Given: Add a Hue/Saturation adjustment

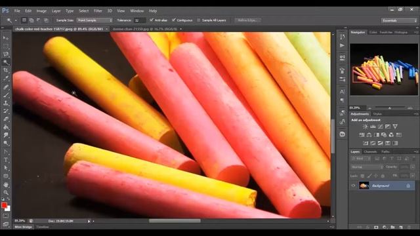Looking at the screenshot, I should pos(362,134).
